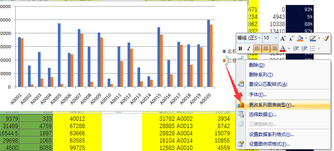Expand the shape fill color arrow

click(306, 38)
